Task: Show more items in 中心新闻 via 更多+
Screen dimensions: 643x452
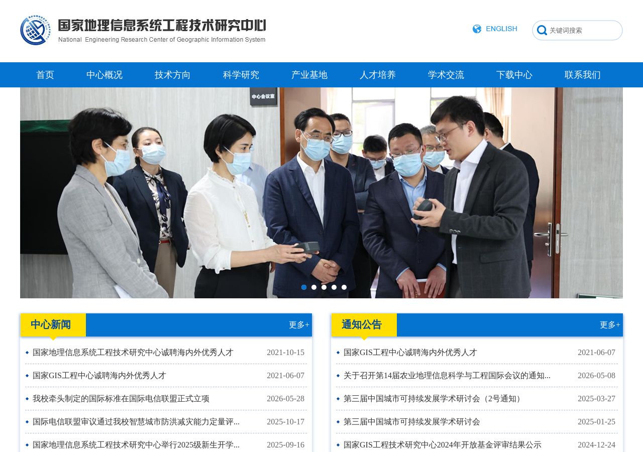Action: (x=299, y=325)
